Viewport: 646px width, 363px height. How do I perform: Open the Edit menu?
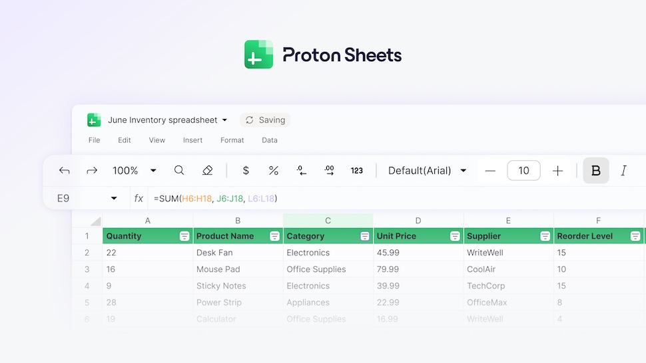point(125,140)
